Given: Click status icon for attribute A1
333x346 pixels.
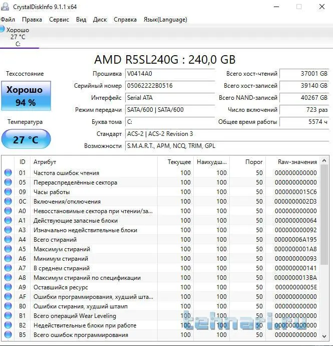Looking at the screenshot, I should point(8,220).
